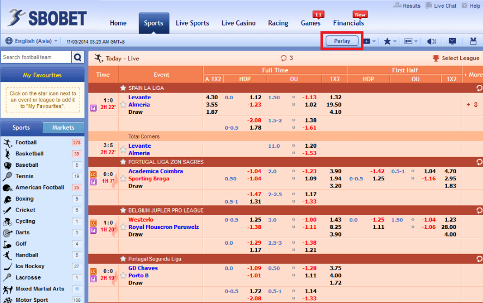This screenshot has width=483, height=303.
Task: Open statistics icon for Levante 1:0 match
Action: click(93, 108)
